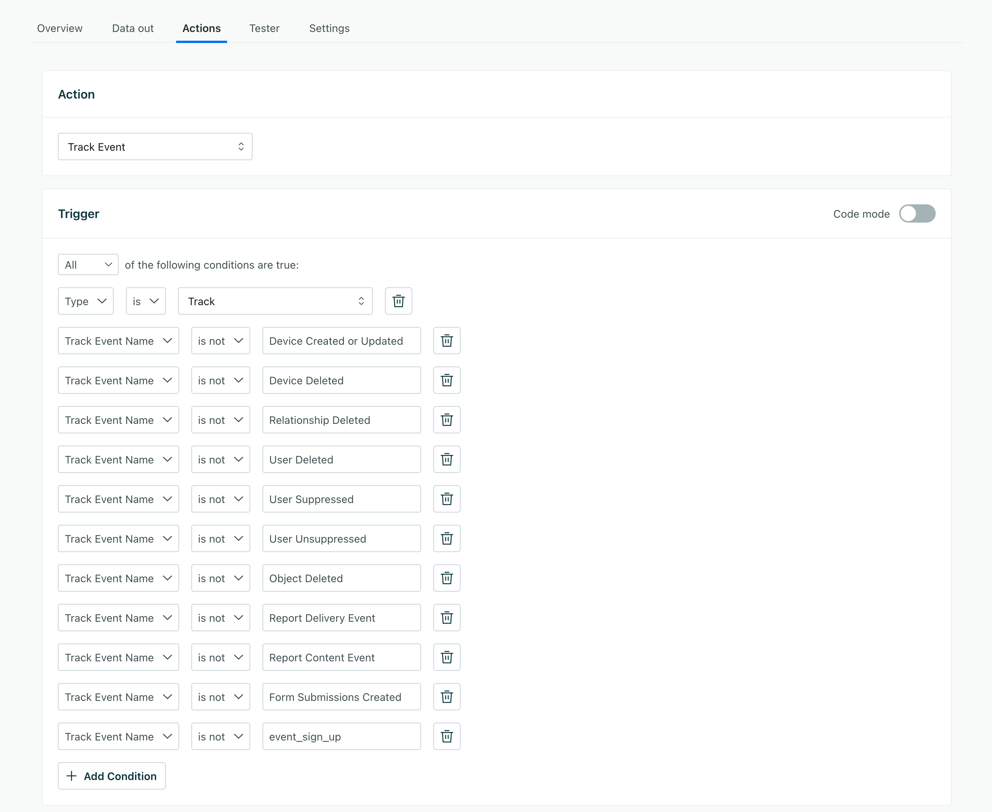Delete the User Deleted condition row
Viewport: 992px width, 812px height.
click(447, 459)
